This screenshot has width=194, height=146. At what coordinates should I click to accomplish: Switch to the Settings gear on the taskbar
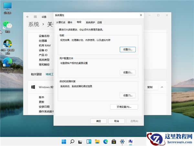[x=122, y=141]
